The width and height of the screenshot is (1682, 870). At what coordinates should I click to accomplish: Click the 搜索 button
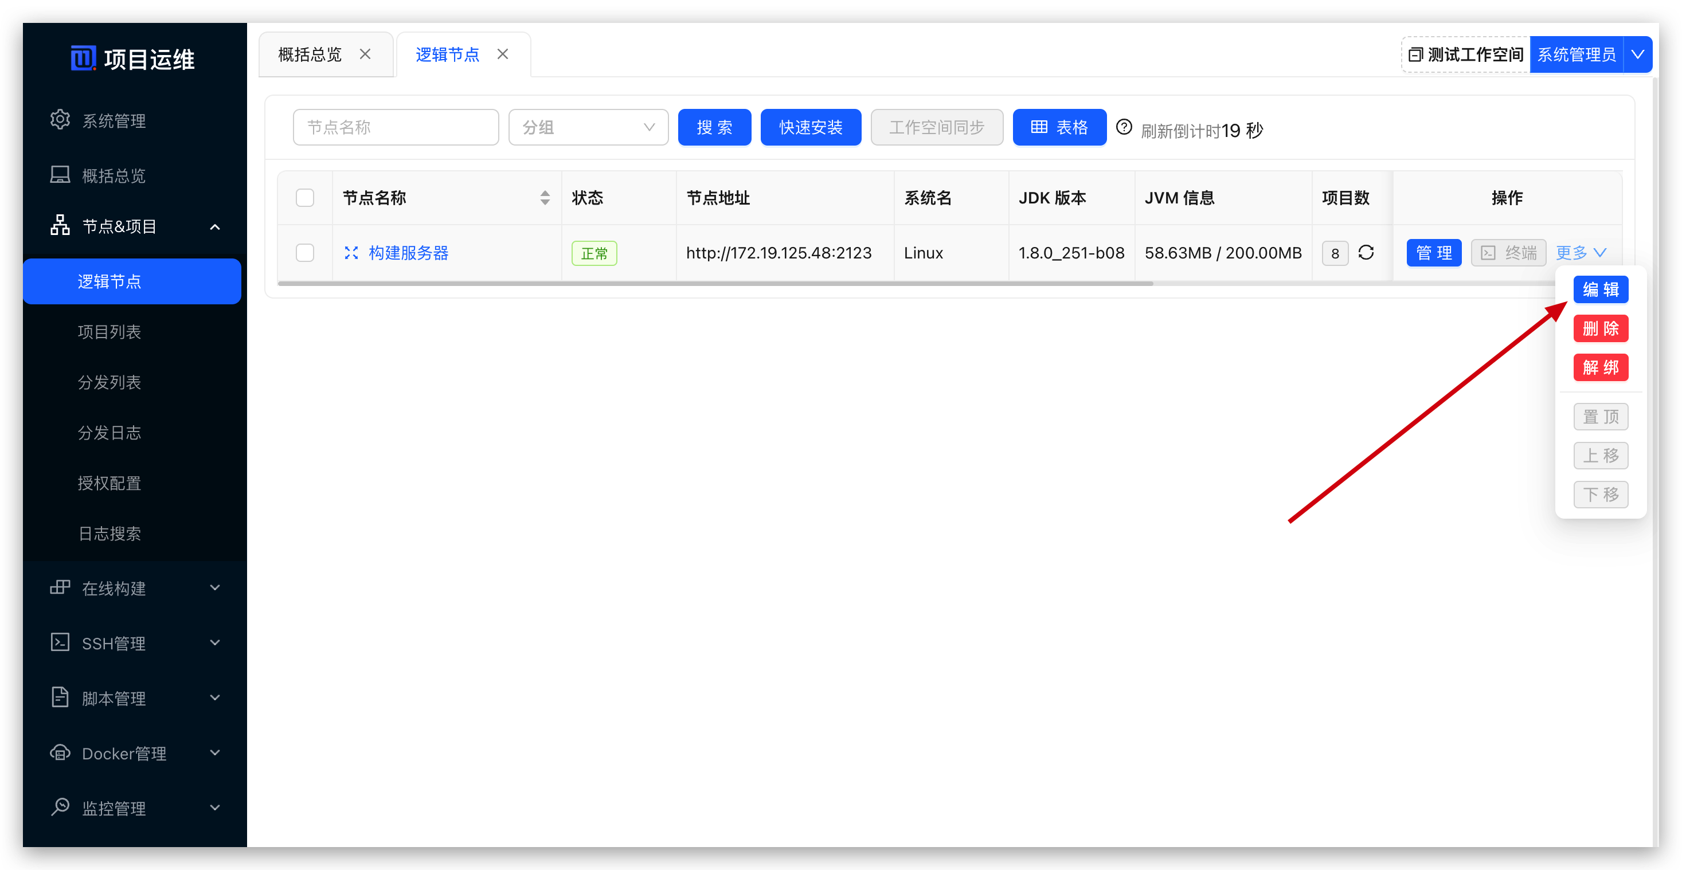tap(714, 127)
